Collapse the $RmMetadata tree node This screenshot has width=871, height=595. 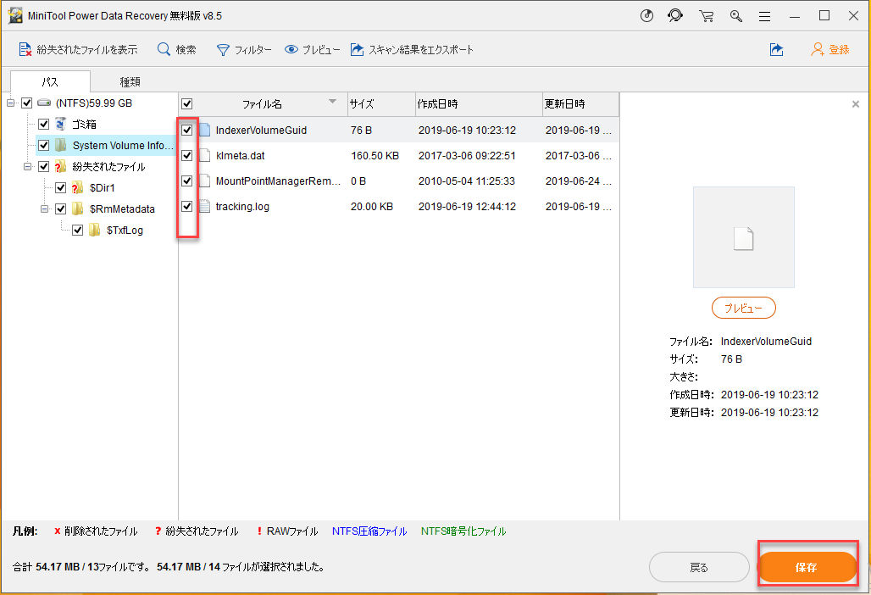point(44,209)
